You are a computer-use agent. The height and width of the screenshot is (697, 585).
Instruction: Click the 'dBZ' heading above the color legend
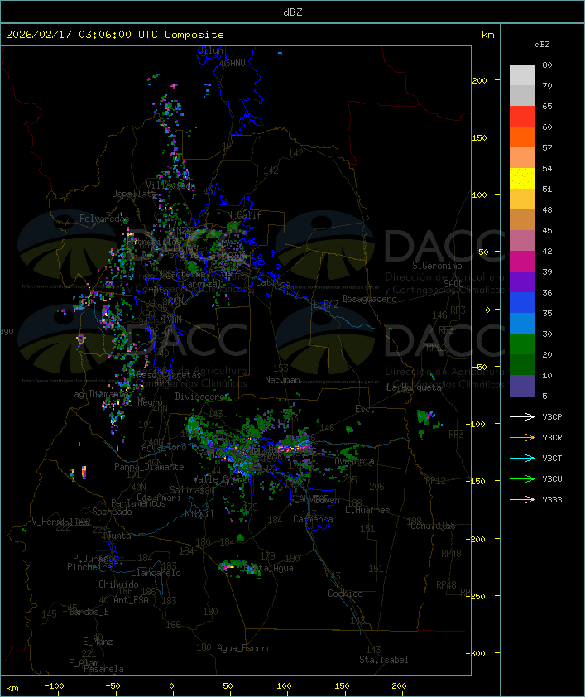[542, 45]
